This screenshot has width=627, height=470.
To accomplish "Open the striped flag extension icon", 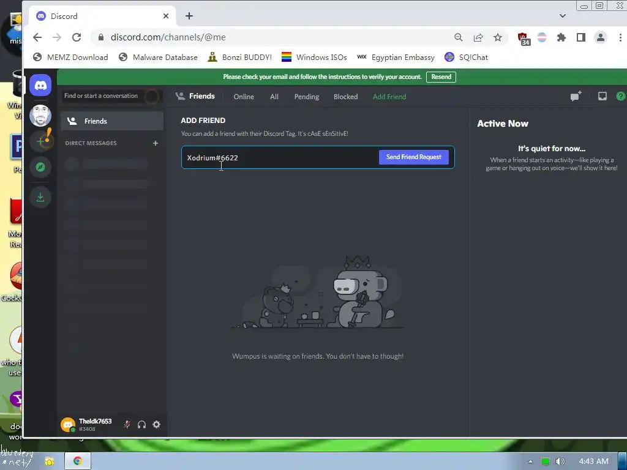I will [x=542, y=37].
